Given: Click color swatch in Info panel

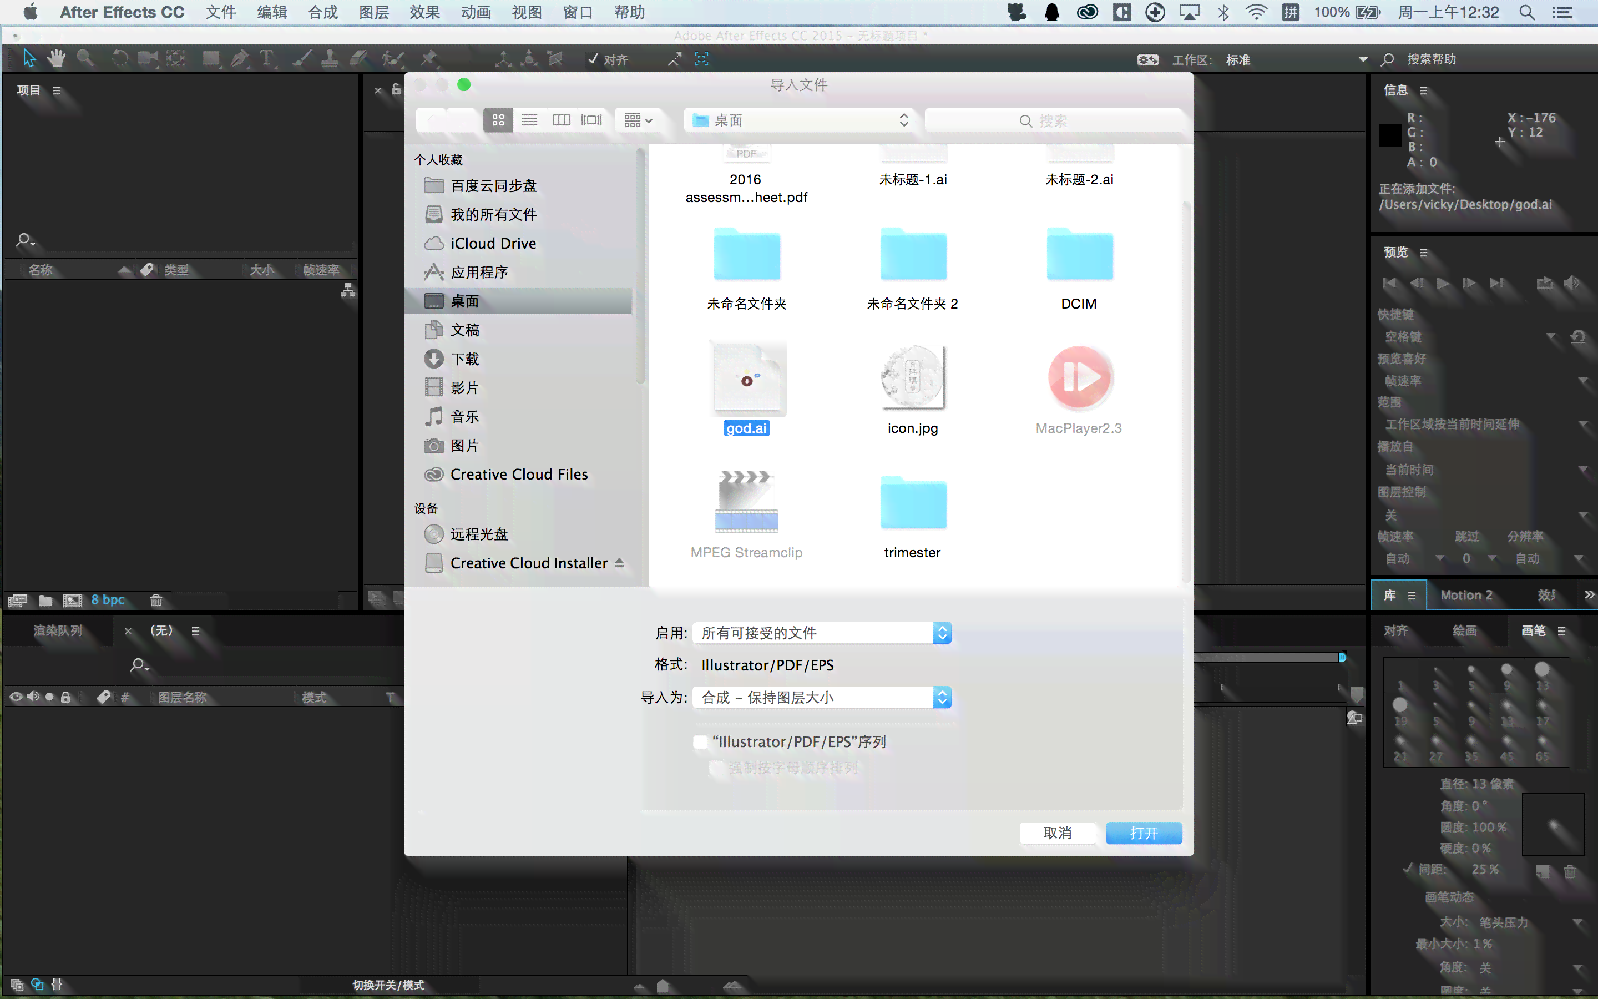Looking at the screenshot, I should click(1390, 135).
